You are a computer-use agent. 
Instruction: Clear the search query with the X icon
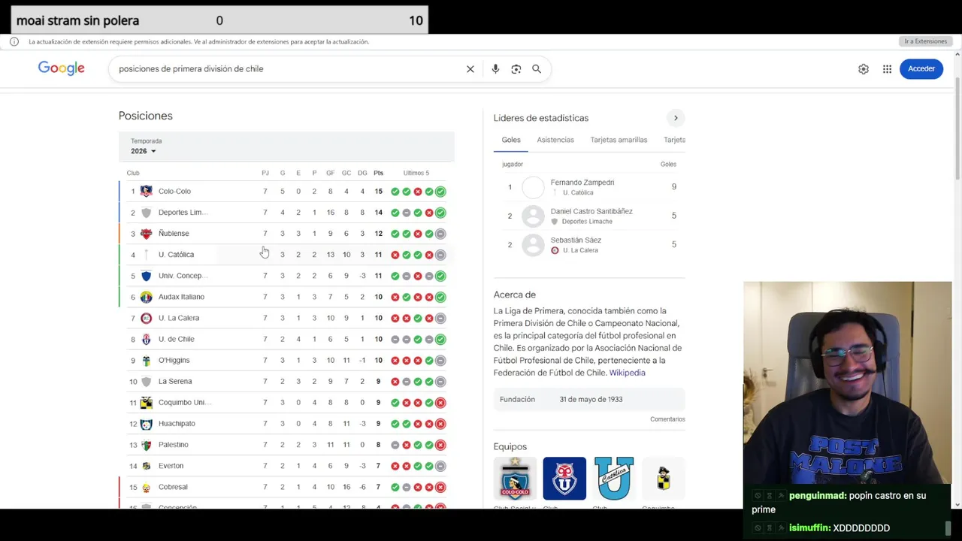coord(470,69)
